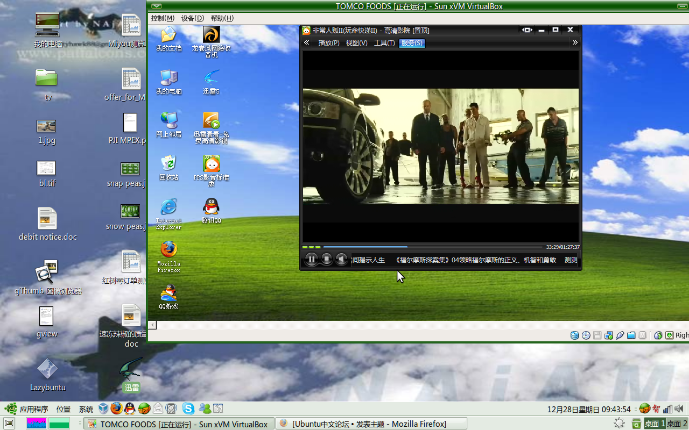Launch Firefox from GNOME panel launcher
This screenshot has height=430, width=689.
117,408
